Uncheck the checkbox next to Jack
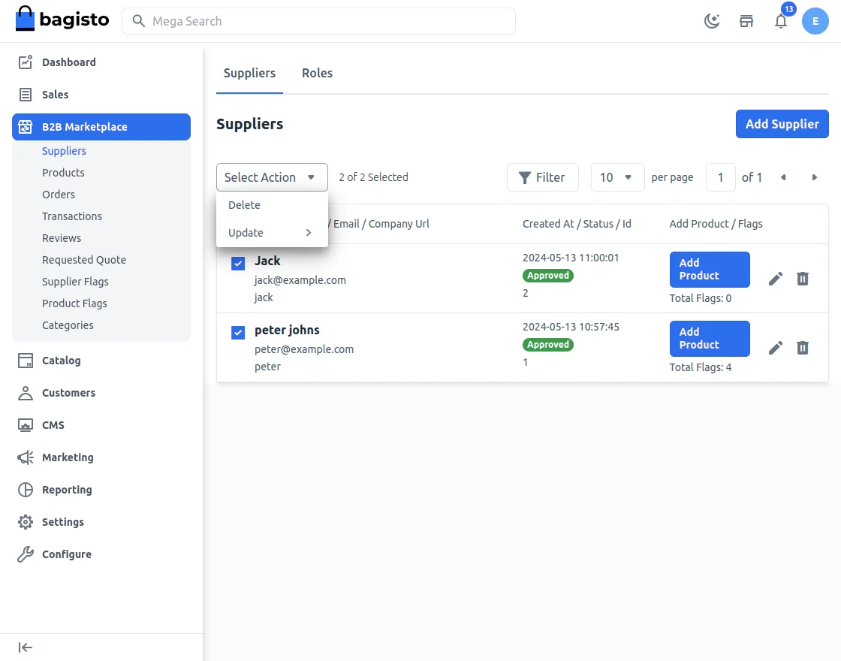Viewport: 841px width, 661px height. [238, 264]
